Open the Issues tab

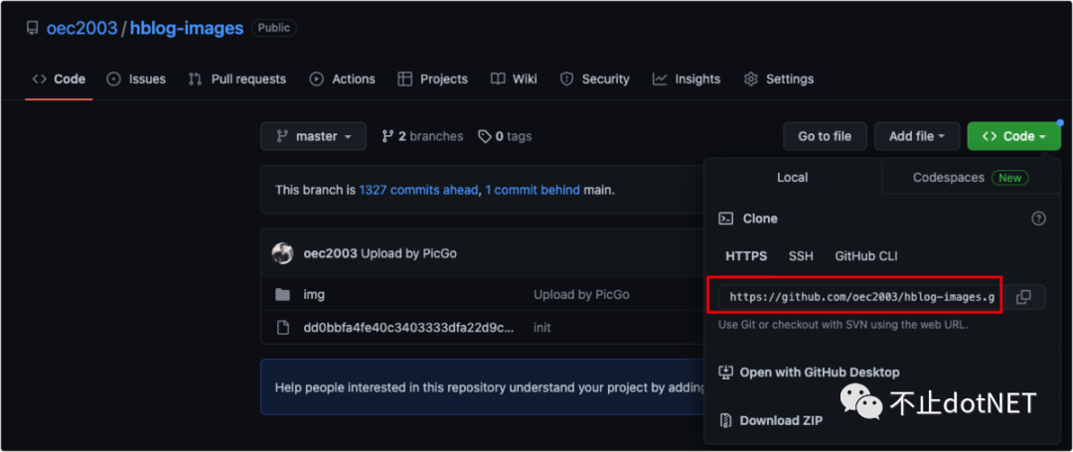coord(136,79)
